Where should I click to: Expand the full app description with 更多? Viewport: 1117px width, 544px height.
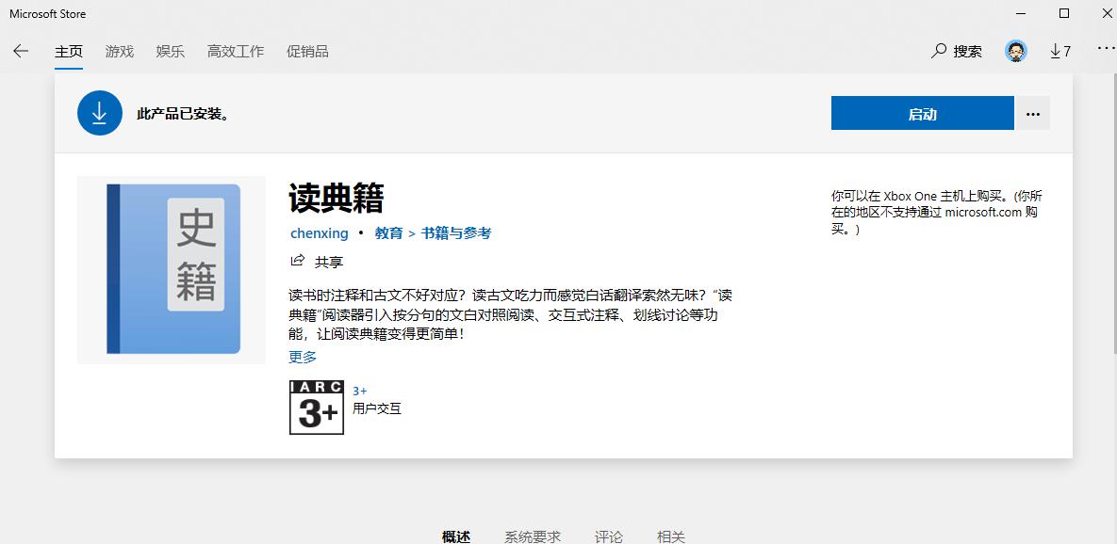point(301,357)
